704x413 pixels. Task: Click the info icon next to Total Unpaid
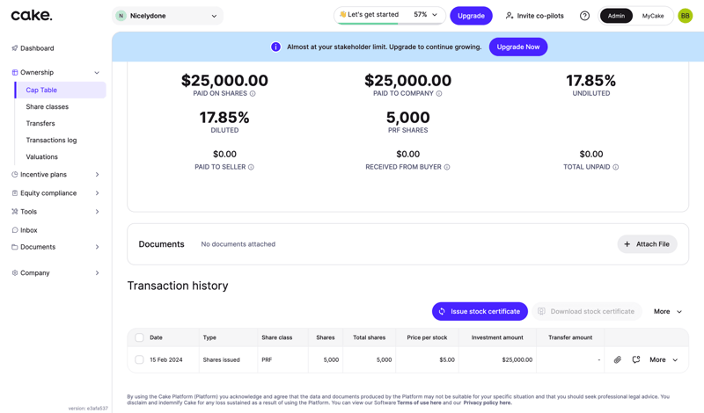point(615,167)
